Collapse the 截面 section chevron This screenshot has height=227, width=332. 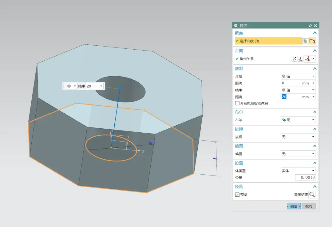(315, 33)
